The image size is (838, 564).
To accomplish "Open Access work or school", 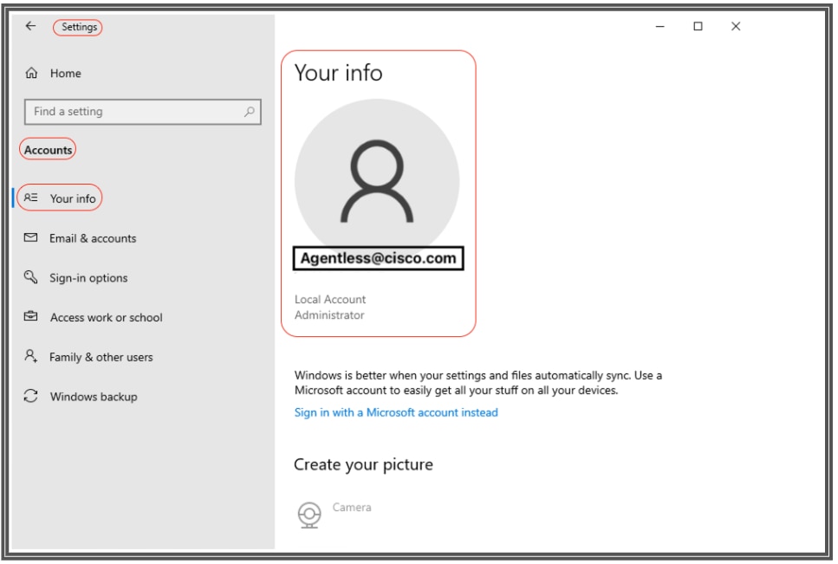I will click(x=106, y=317).
